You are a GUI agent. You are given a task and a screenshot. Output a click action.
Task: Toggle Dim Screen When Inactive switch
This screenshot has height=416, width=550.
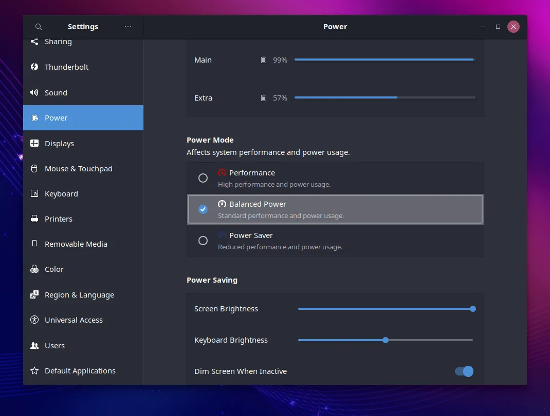pyautogui.click(x=464, y=371)
